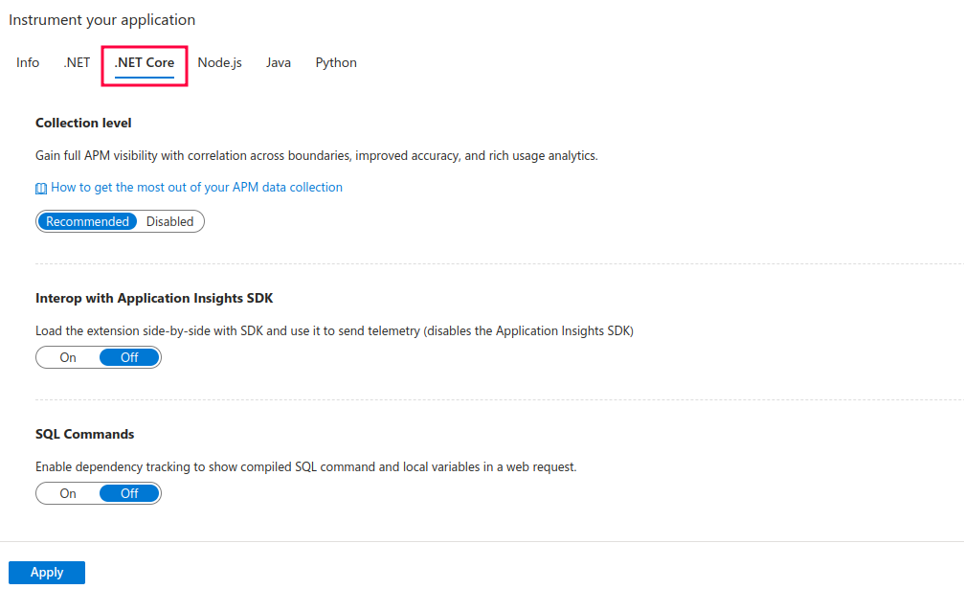Screen dimensions: 964x589
Task: Click the SQL dependency tracking description text
Action: pyautogui.click(x=305, y=467)
